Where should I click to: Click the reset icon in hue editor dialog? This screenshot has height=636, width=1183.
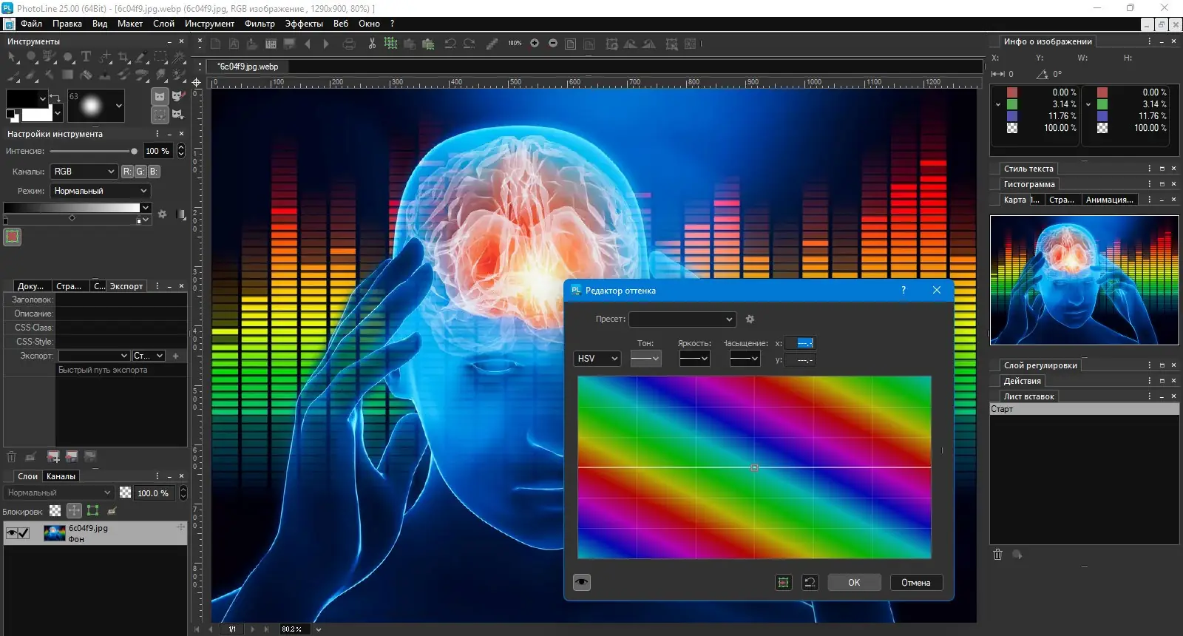click(x=810, y=583)
